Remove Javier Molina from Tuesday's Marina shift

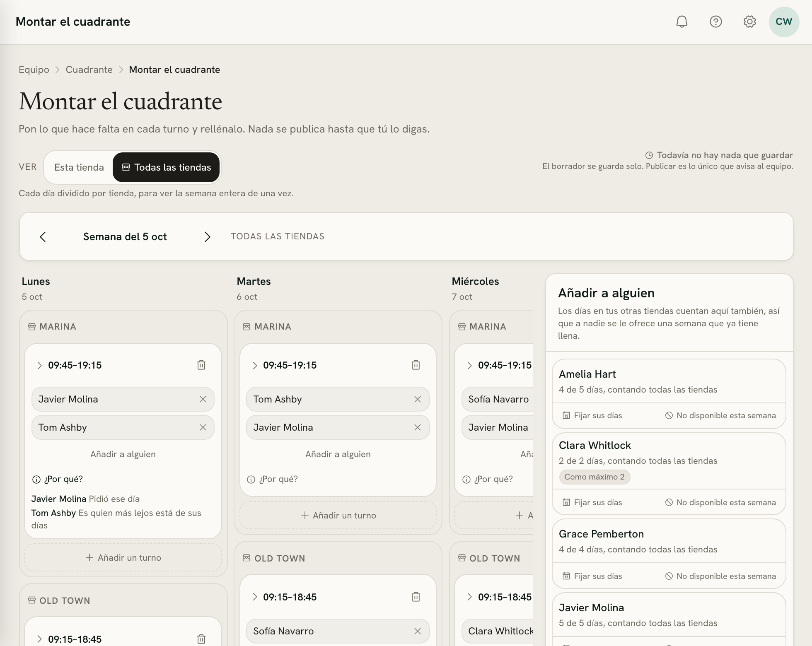pos(418,427)
